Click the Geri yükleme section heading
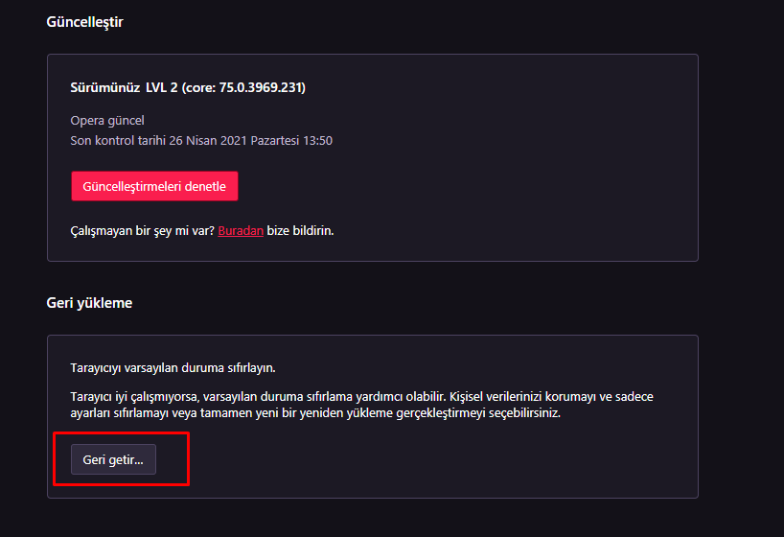Viewport: 784px width, 537px height. pos(89,303)
